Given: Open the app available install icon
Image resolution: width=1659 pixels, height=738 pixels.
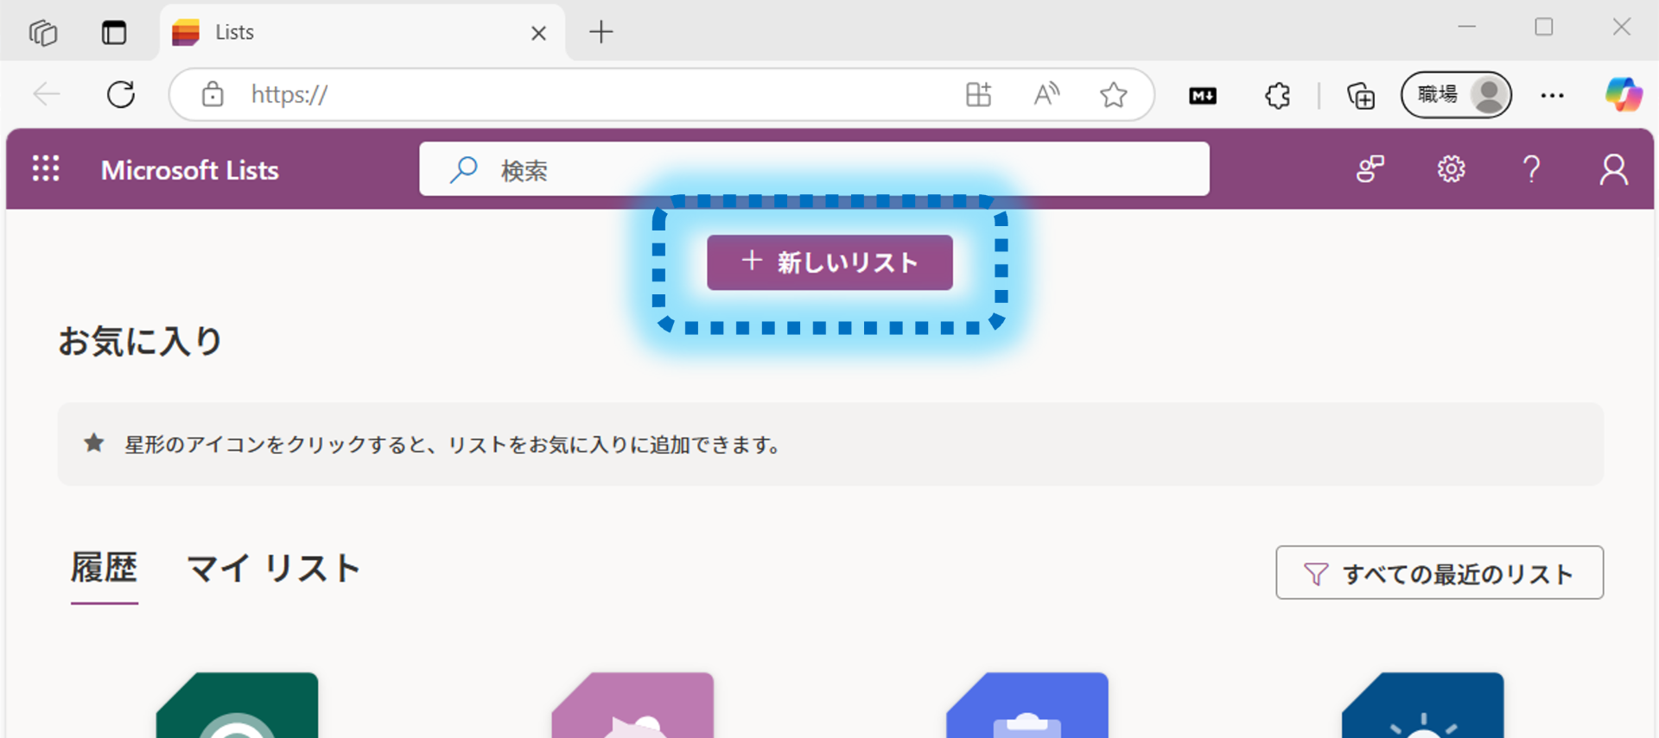Looking at the screenshot, I should pos(978,94).
